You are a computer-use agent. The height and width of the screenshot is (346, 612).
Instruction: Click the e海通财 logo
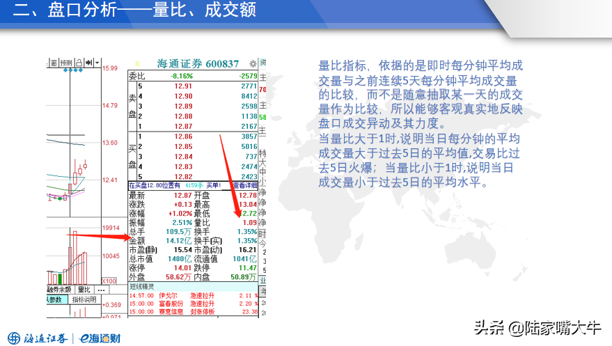(x=100, y=338)
